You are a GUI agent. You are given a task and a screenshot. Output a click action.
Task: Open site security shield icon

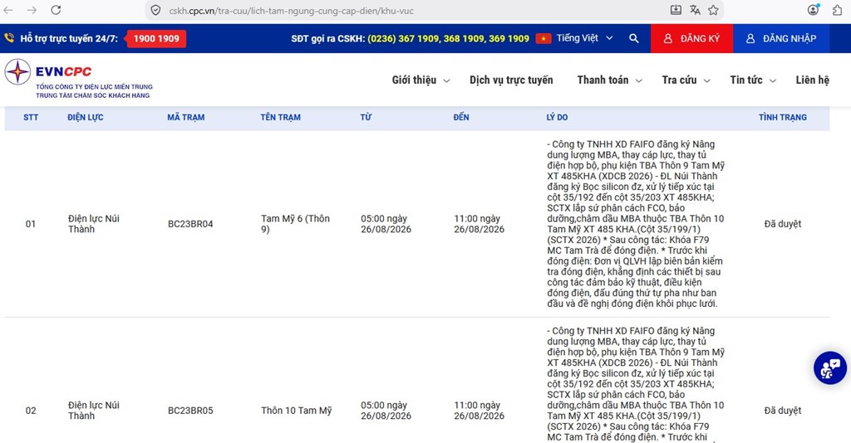click(155, 10)
